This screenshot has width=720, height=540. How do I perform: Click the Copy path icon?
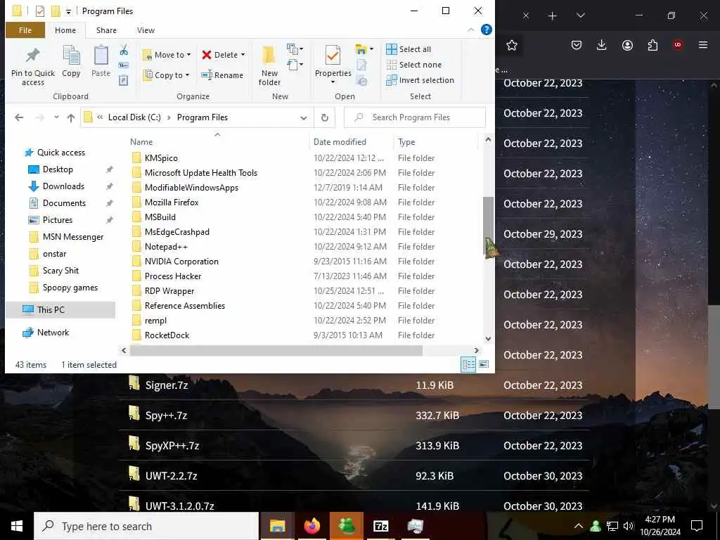point(124,65)
